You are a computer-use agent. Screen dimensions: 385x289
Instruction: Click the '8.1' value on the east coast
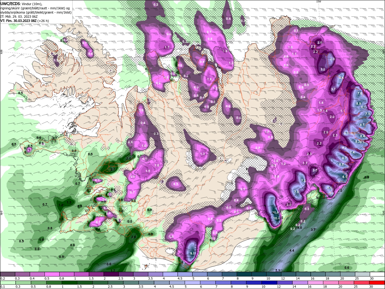(362, 125)
